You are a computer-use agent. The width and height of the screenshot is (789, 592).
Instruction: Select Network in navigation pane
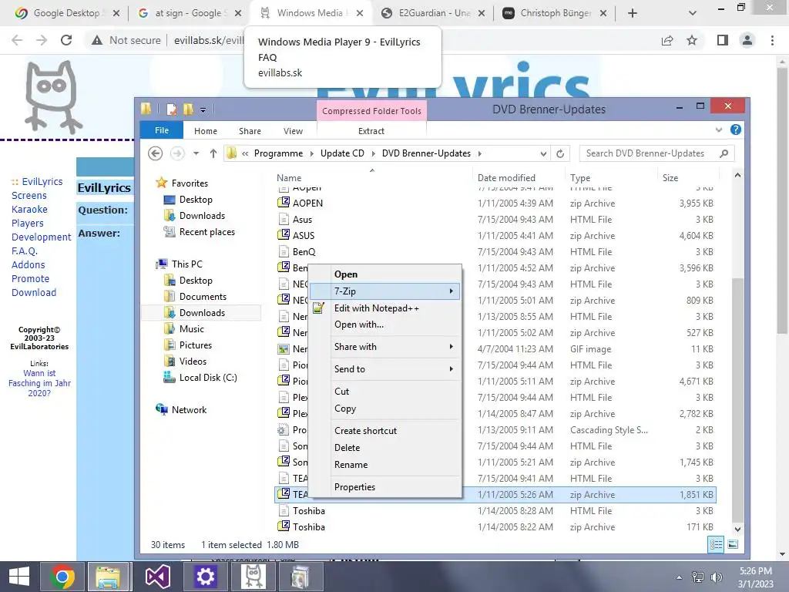pos(189,410)
